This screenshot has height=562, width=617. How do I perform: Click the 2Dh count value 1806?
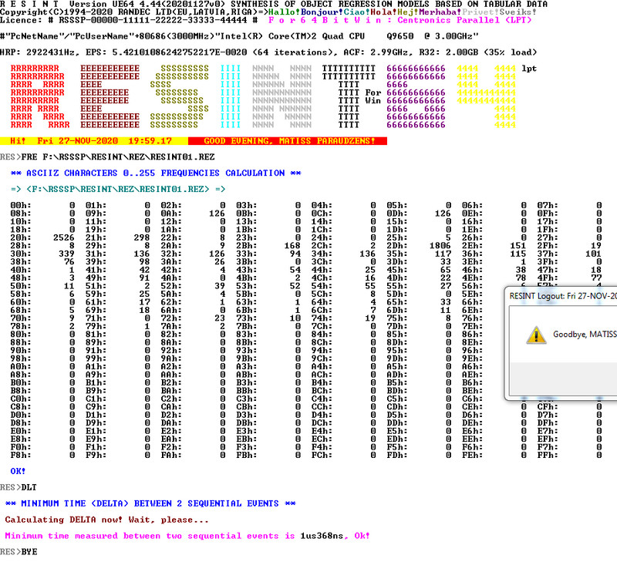click(440, 246)
